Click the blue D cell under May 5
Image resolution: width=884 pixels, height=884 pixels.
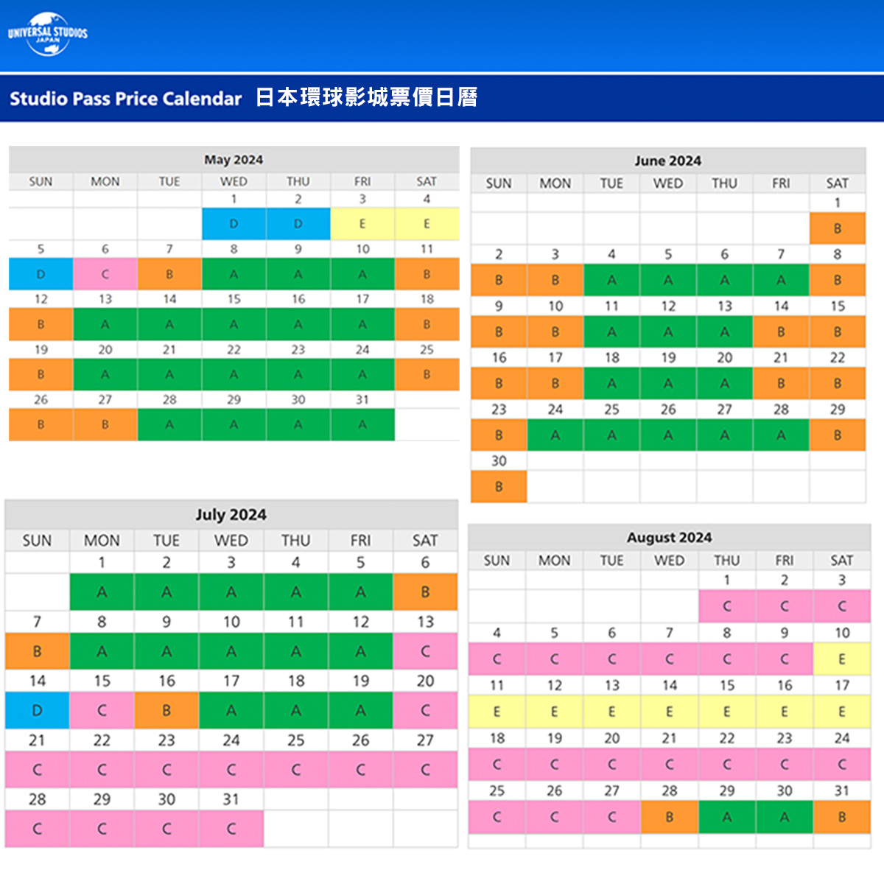coord(41,274)
